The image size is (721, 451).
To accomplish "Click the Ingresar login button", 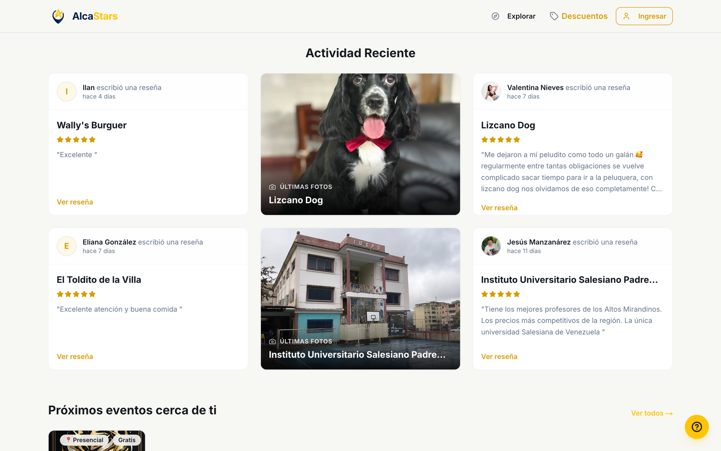I will [x=644, y=16].
